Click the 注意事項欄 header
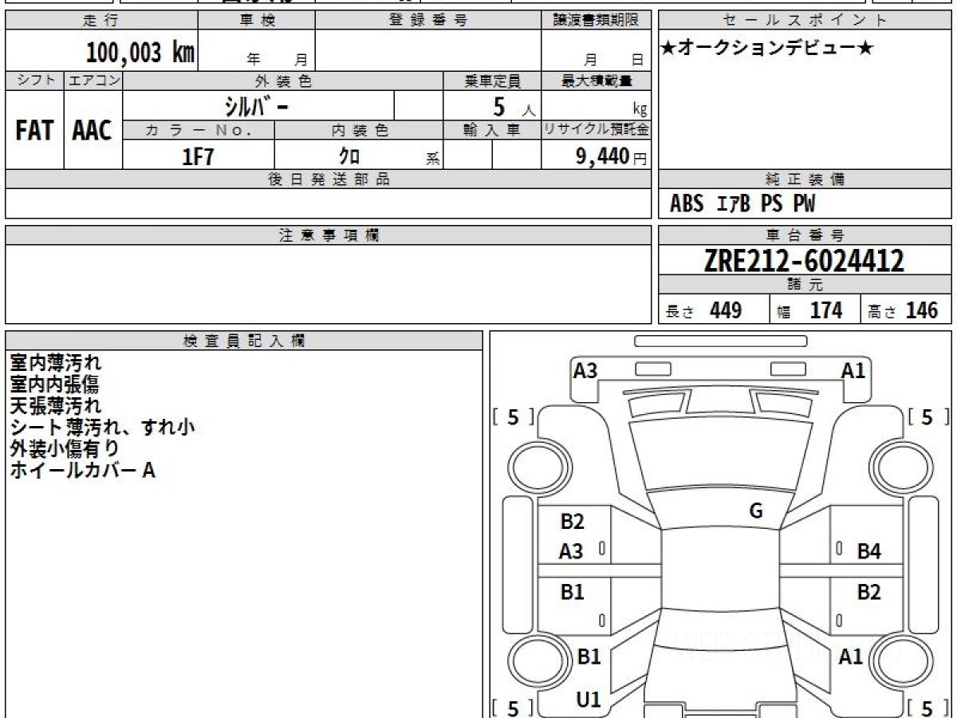The width and height of the screenshot is (957, 718). [329, 235]
